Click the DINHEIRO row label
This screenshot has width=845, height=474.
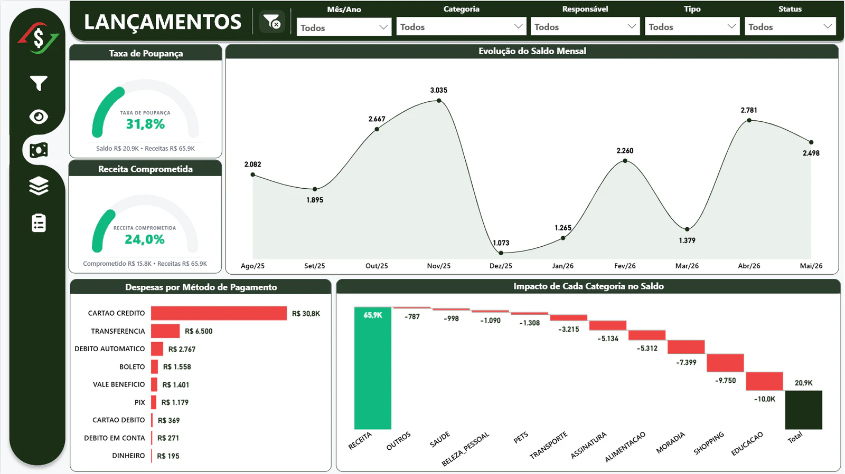point(128,456)
